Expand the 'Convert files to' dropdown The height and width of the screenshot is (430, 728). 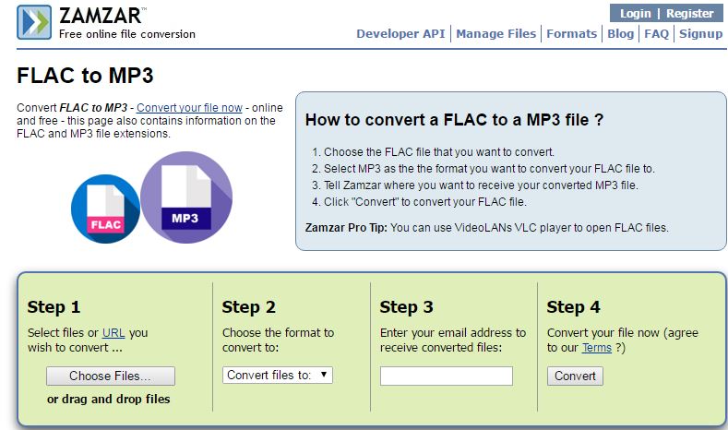pyautogui.click(x=278, y=375)
